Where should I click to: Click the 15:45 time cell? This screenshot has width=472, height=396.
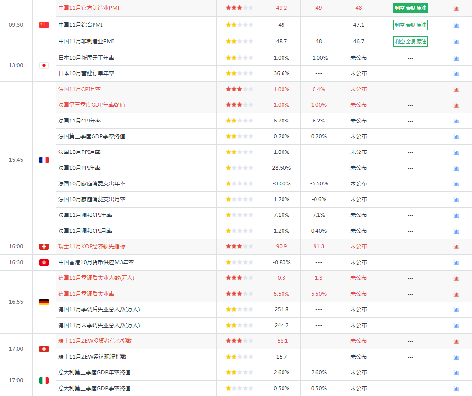[16, 160]
